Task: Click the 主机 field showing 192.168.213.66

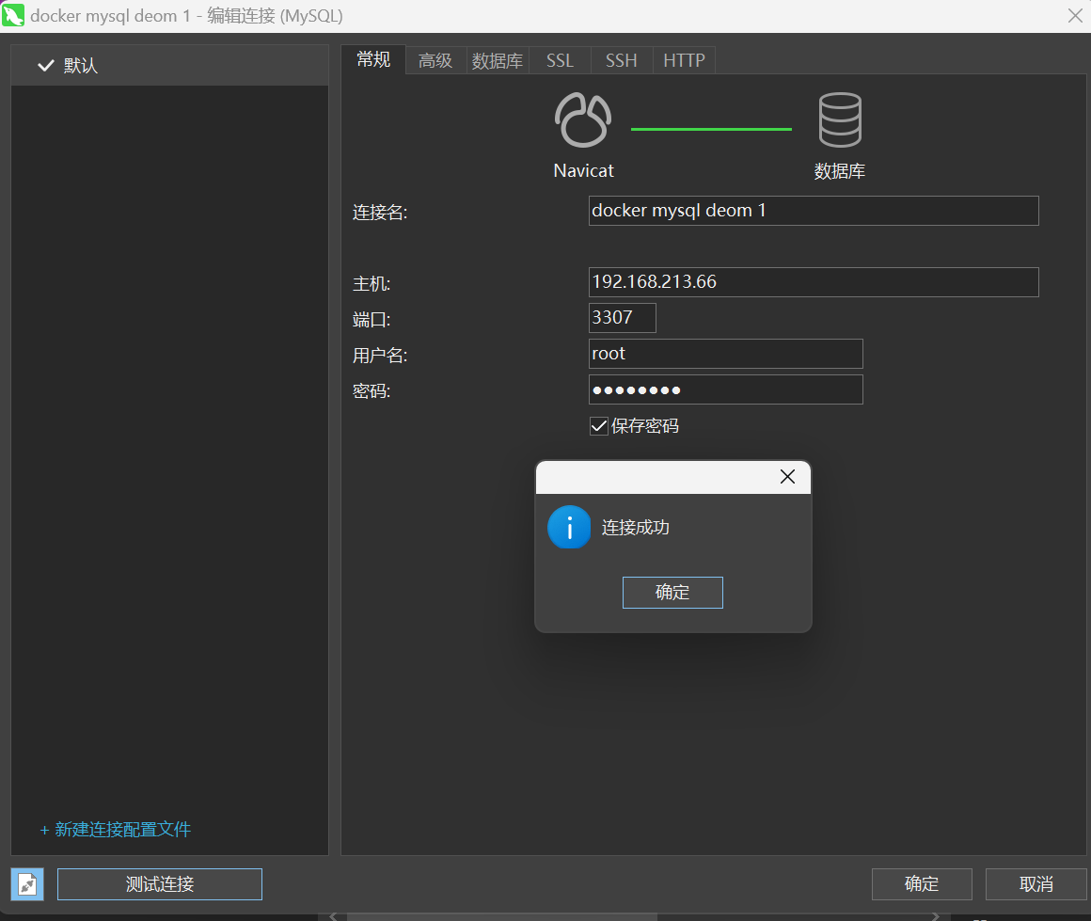Action: 813,282
